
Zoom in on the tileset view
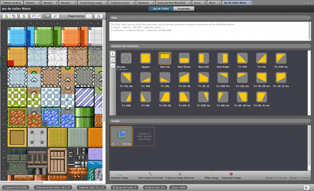(33, 16)
